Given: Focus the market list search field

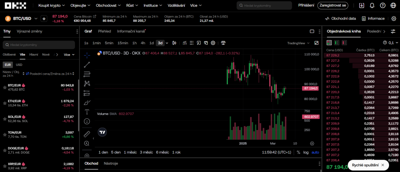Looking at the screenshot, I should 39,45.
